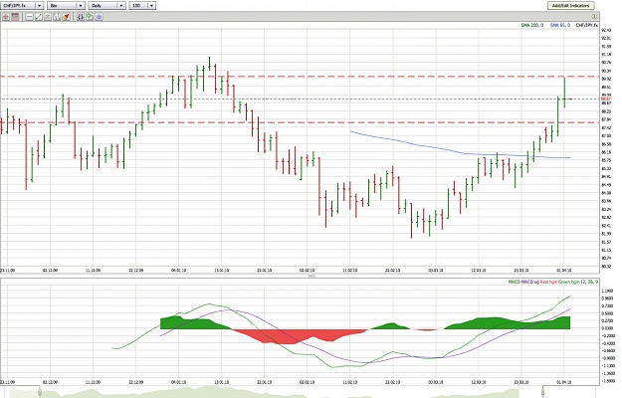This screenshot has height=398, width=622.
Task: Select the horizontal line drawing tool
Action: (29, 17)
